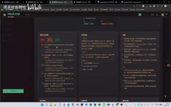Viewport: 171px width, 107px height.
Task: Click the red record app in taskbar
Action: pyautogui.click(x=121, y=105)
